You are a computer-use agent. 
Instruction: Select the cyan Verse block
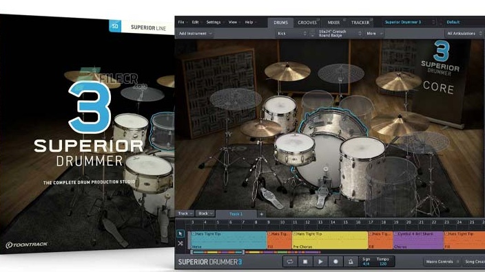(229, 240)
